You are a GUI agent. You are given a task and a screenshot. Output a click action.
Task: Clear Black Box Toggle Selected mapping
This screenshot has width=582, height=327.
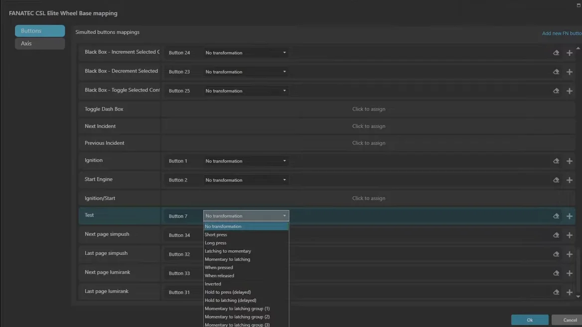556,91
